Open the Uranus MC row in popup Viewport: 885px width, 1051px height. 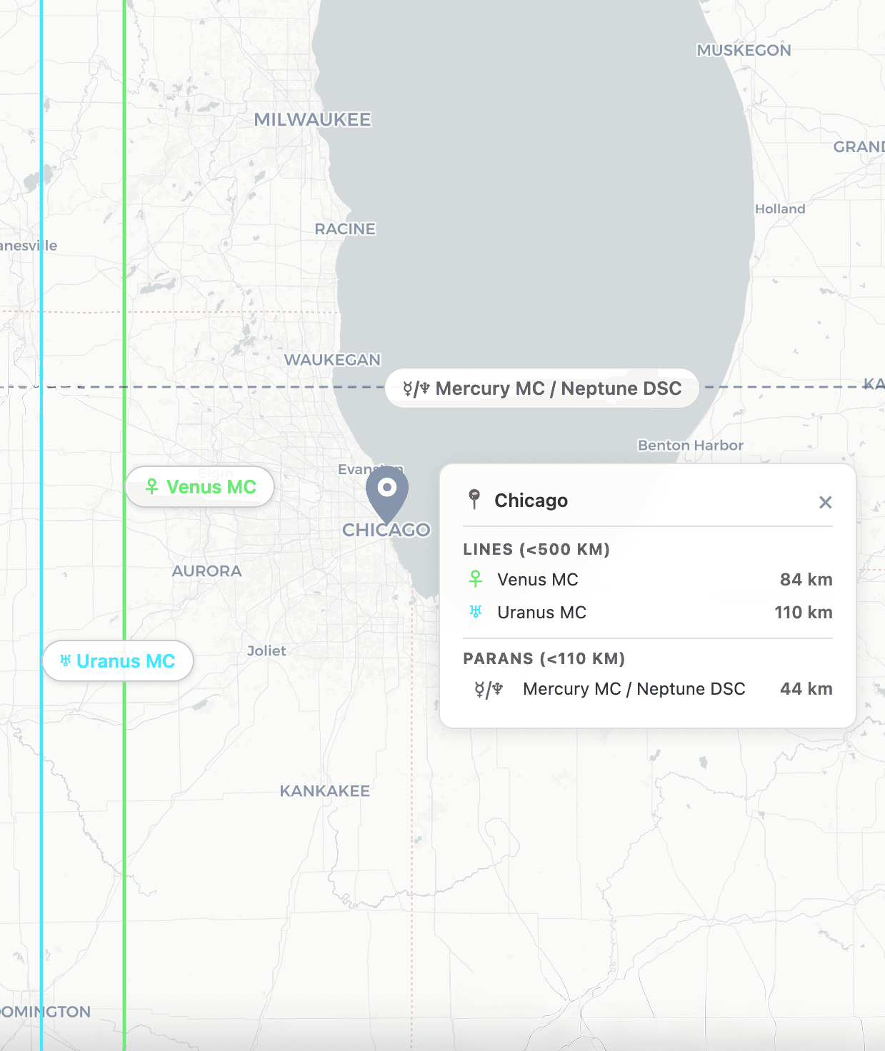click(648, 612)
